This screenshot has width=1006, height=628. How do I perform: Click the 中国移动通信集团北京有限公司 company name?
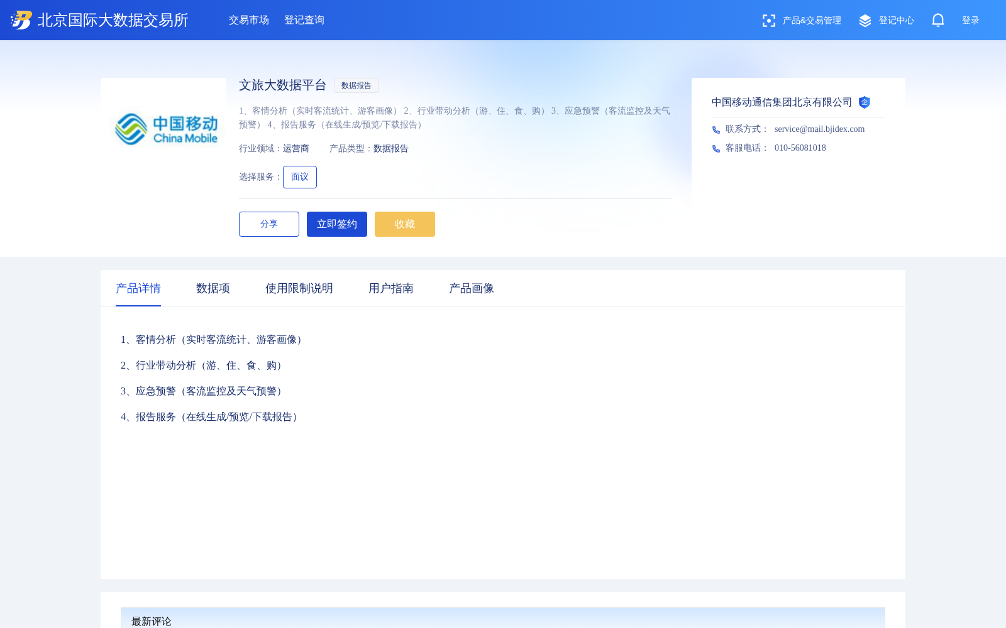pos(782,102)
